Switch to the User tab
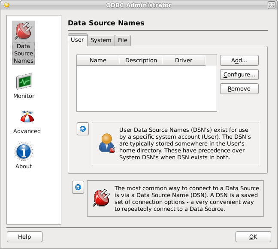Viewport: 278px width, 249px height. point(77,40)
